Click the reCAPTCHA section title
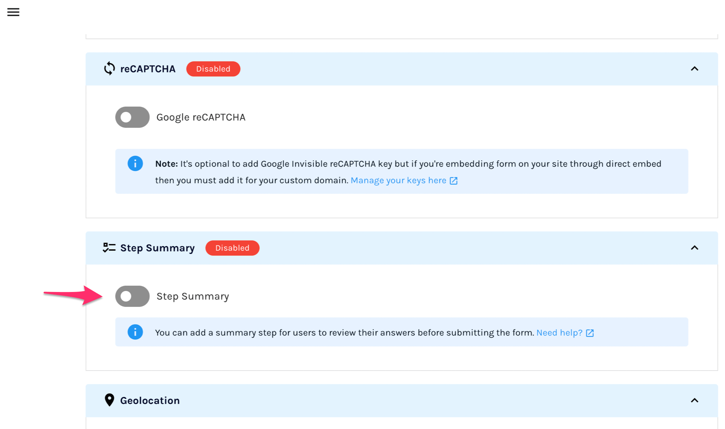The width and height of the screenshot is (725, 429). [x=148, y=69]
